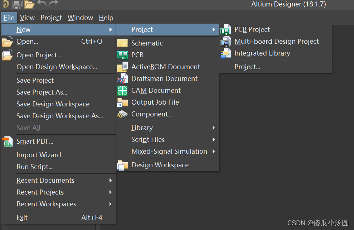Select the Output Job File label
This screenshot has width=354, height=230.
(x=155, y=102)
